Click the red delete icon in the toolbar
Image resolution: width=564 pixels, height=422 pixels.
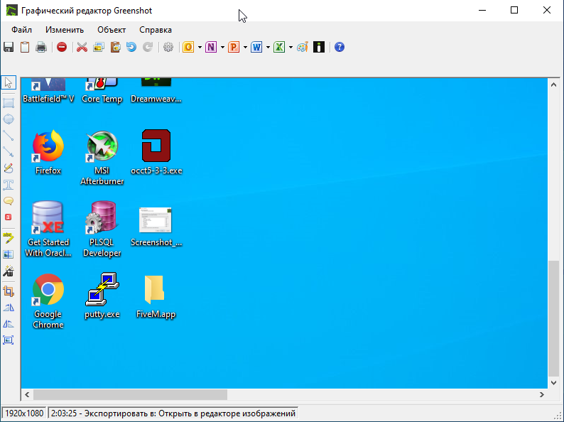coord(62,47)
